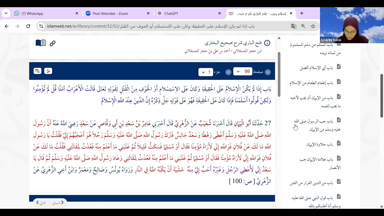384x216 pixels.
Task: Click content scrollbar up arrow
Action: (x=279, y=38)
